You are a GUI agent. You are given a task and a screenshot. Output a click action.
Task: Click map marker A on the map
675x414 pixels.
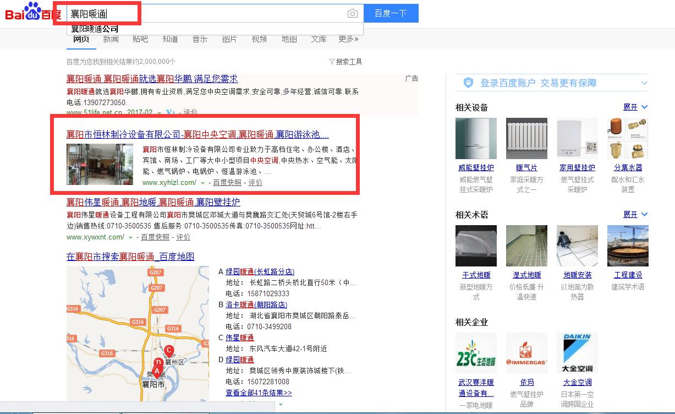156,371
